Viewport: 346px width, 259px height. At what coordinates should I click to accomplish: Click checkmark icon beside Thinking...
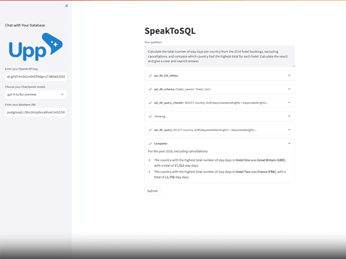coord(150,116)
